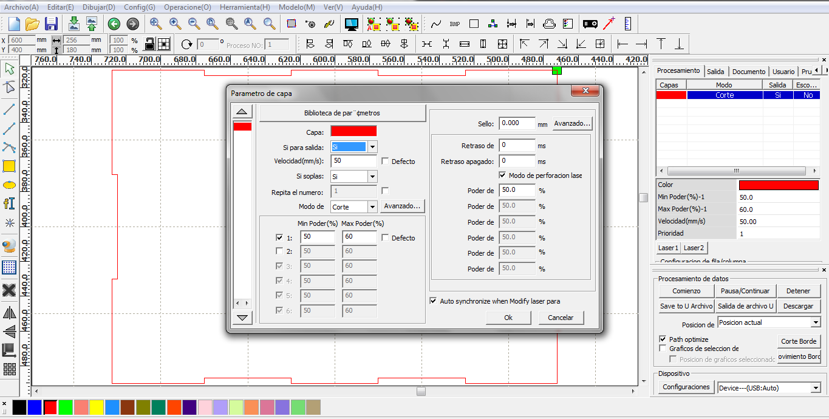Image resolution: width=829 pixels, height=419 pixels.
Task: Click the horizontal mirror tool
Action: click(x=9, y=313)
